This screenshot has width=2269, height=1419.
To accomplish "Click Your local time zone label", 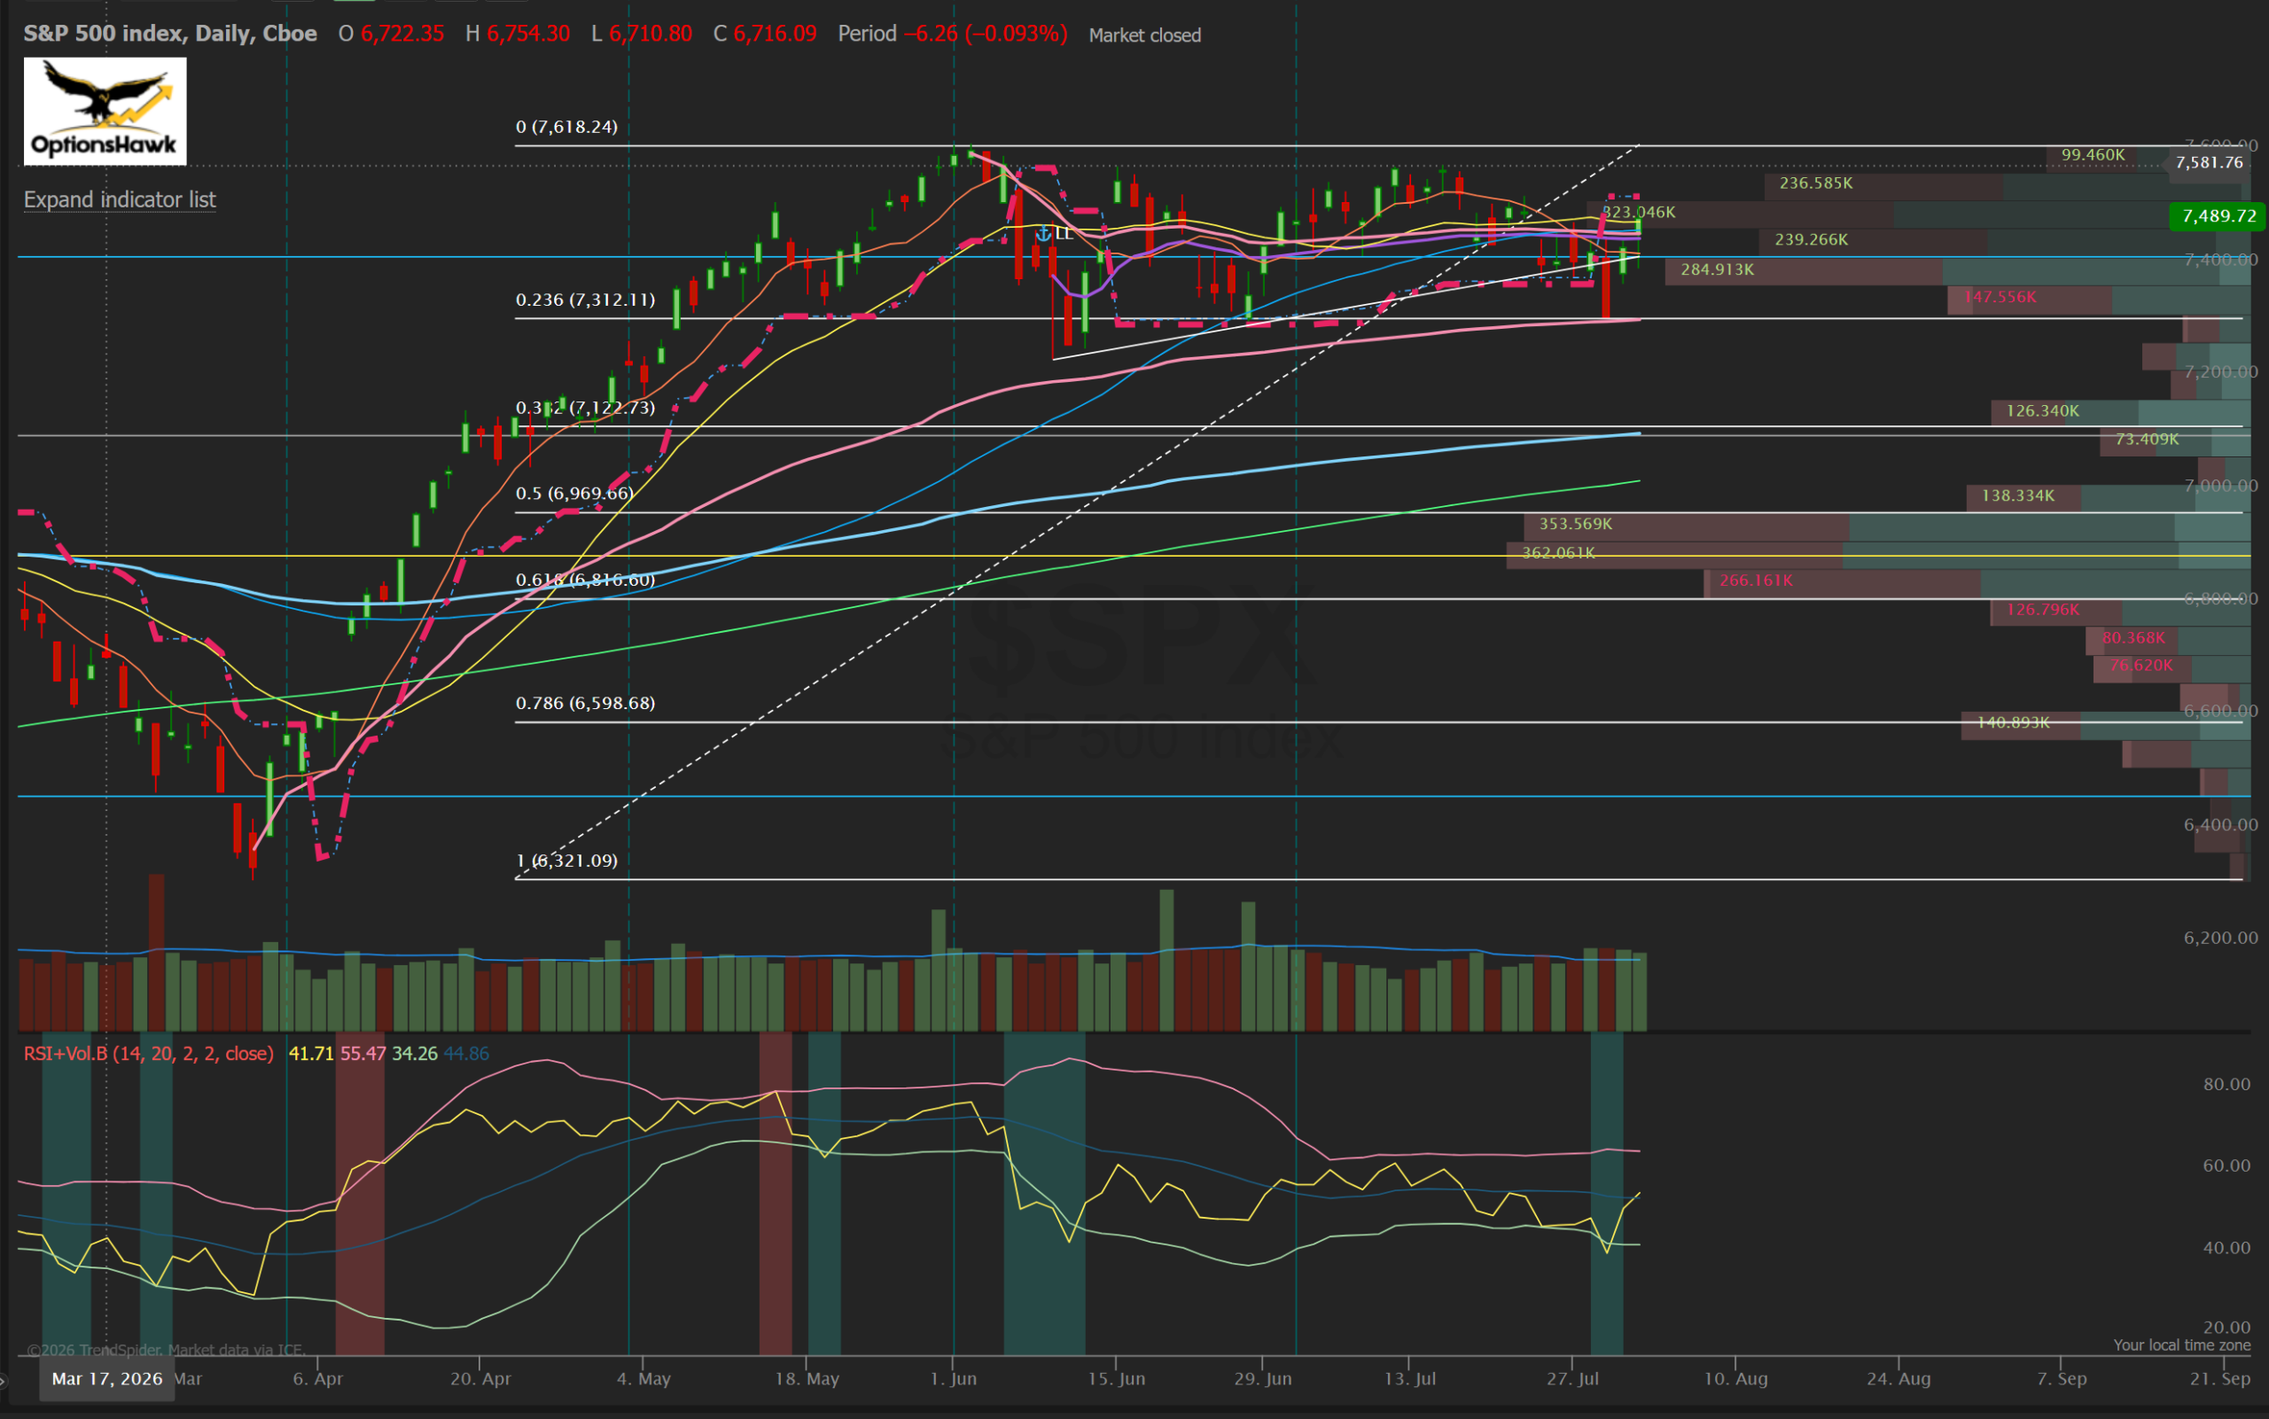I will coord(2182,1345).
